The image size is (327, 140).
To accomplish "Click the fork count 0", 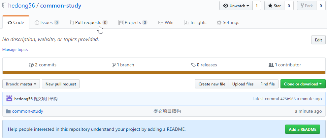I will coord(321,6).
